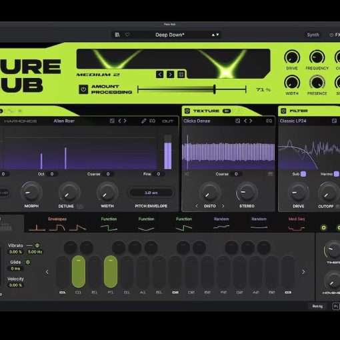Switch to the Synth tab
Image resolution: width=340 pixels, height=340 pixels.
point(313,35)
